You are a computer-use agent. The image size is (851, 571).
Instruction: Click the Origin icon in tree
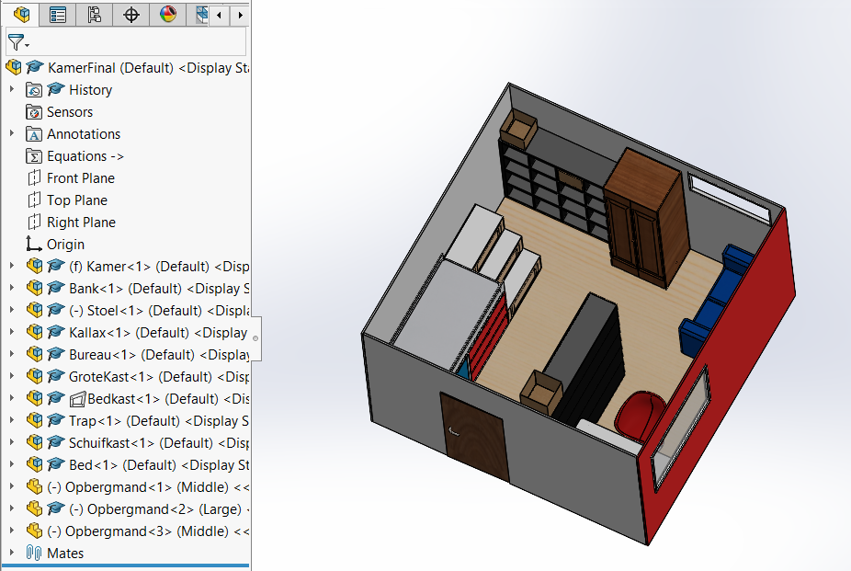[34, 245]
